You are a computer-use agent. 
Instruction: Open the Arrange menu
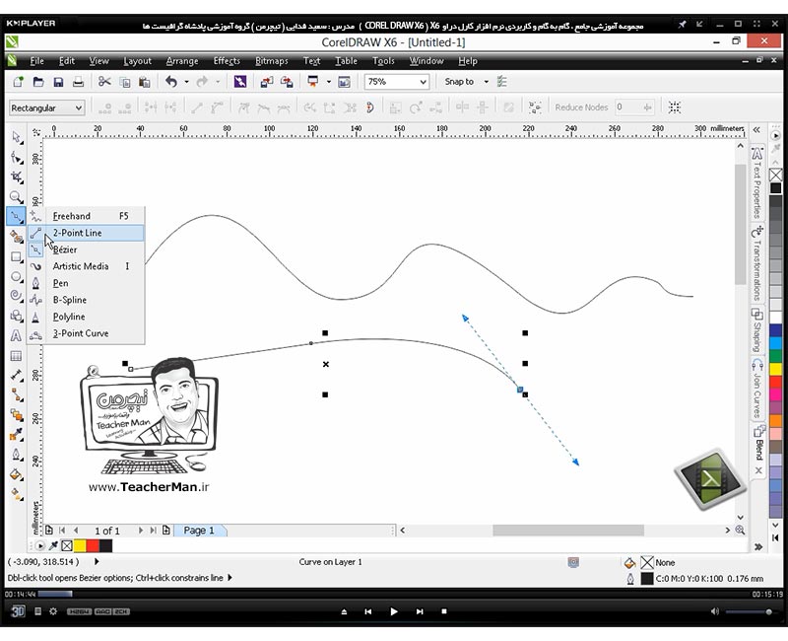point(182,61)
